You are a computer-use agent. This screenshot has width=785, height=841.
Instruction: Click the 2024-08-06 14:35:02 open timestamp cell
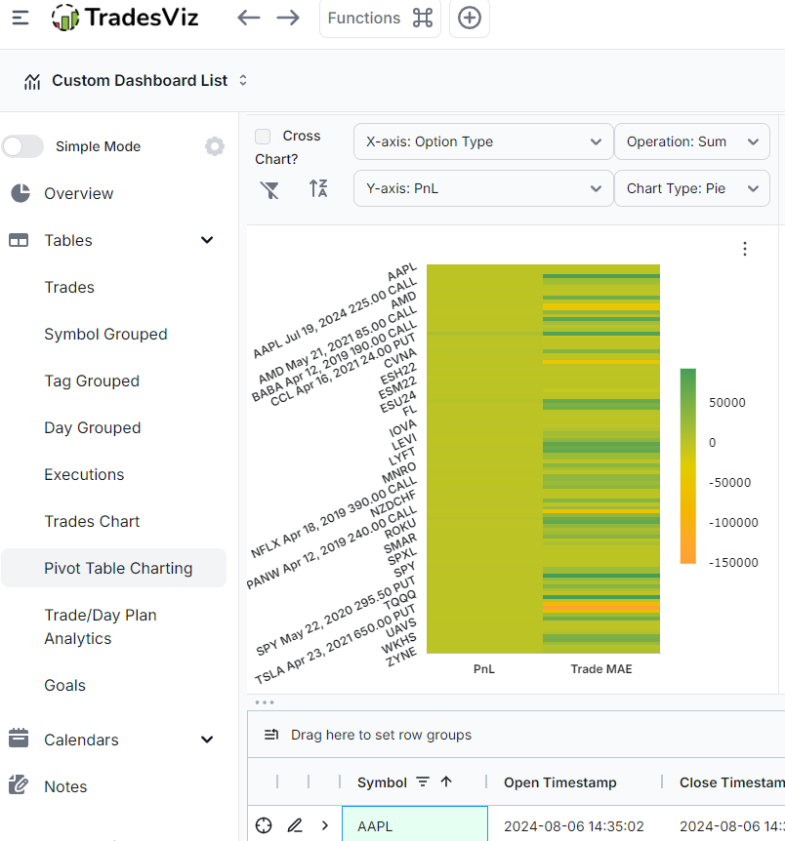click(x=574, y=826)
